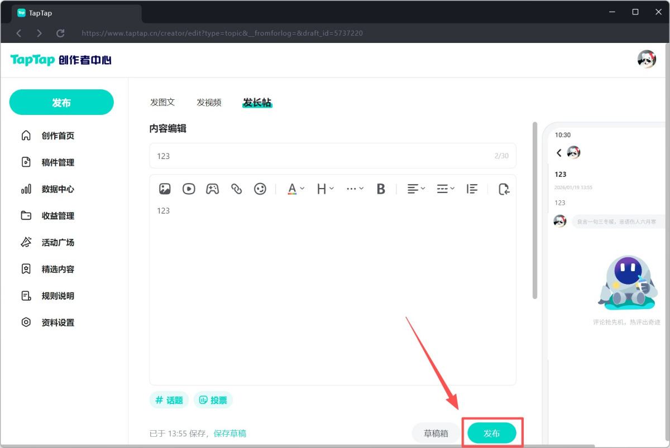The width and height of the screenshot is (670, 448).
Task: Expand the more options ellipsis menu
Action: coord(355,189)
